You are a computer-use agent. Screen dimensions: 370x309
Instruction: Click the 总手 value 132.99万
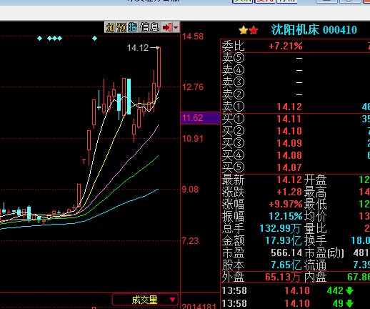click(x=280, y=228)
